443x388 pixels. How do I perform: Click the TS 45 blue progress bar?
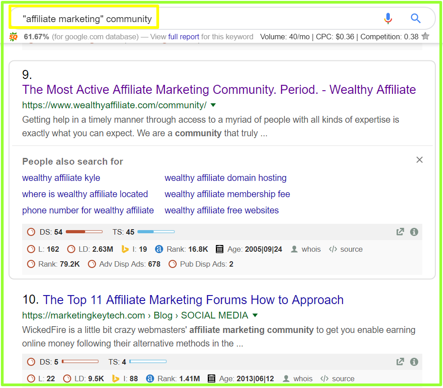156,232
